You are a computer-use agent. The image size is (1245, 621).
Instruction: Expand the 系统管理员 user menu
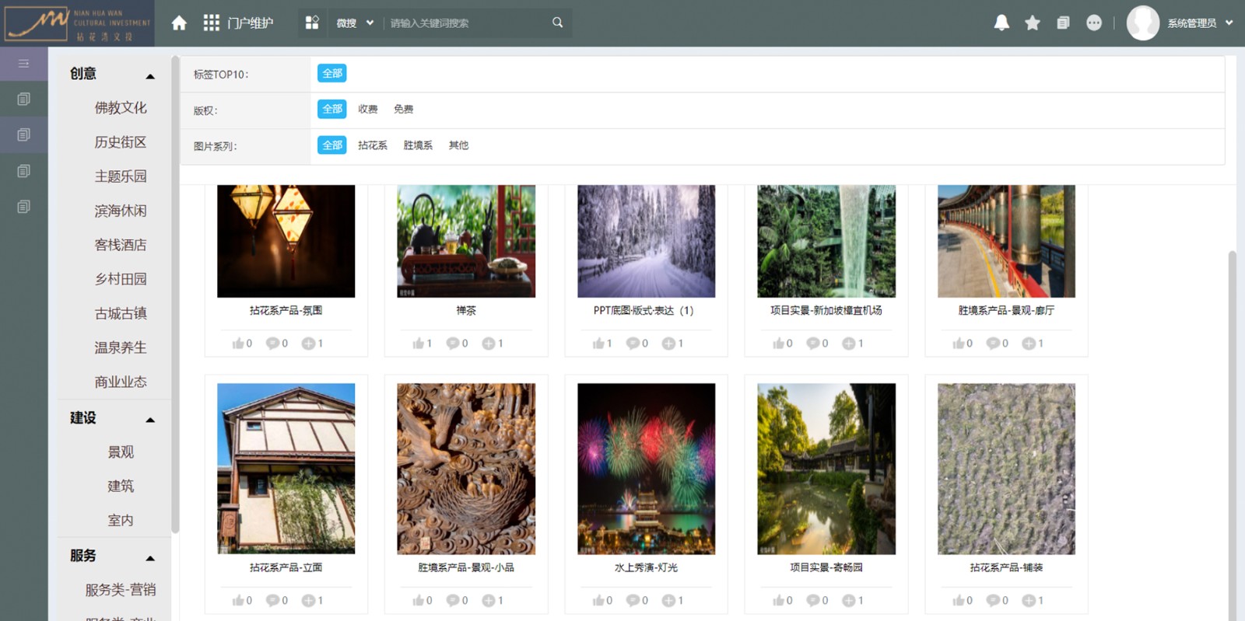point(1200,23)
